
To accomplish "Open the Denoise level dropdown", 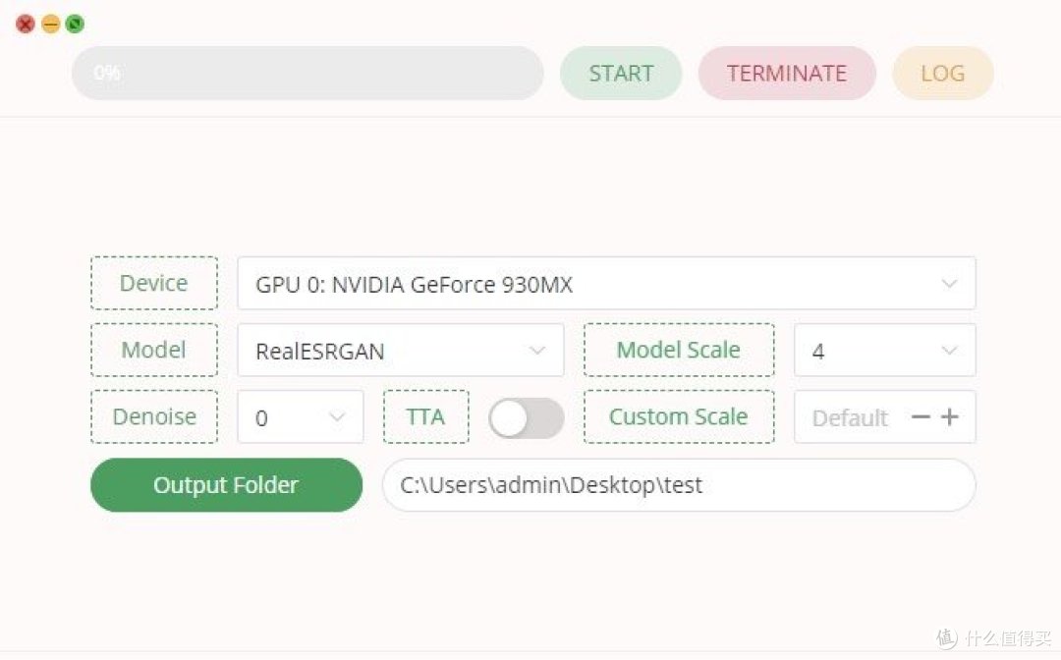I will [301, 417].
